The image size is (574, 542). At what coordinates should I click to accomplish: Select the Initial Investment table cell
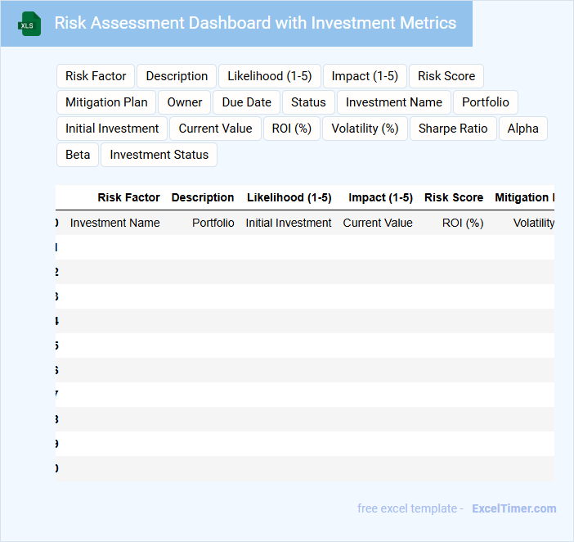pyautogui.click(x=289, y=223)
